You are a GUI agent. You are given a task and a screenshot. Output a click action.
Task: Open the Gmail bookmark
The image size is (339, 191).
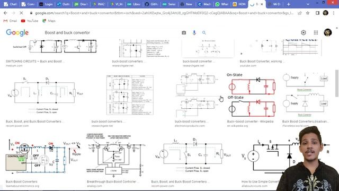pos(10,21)
